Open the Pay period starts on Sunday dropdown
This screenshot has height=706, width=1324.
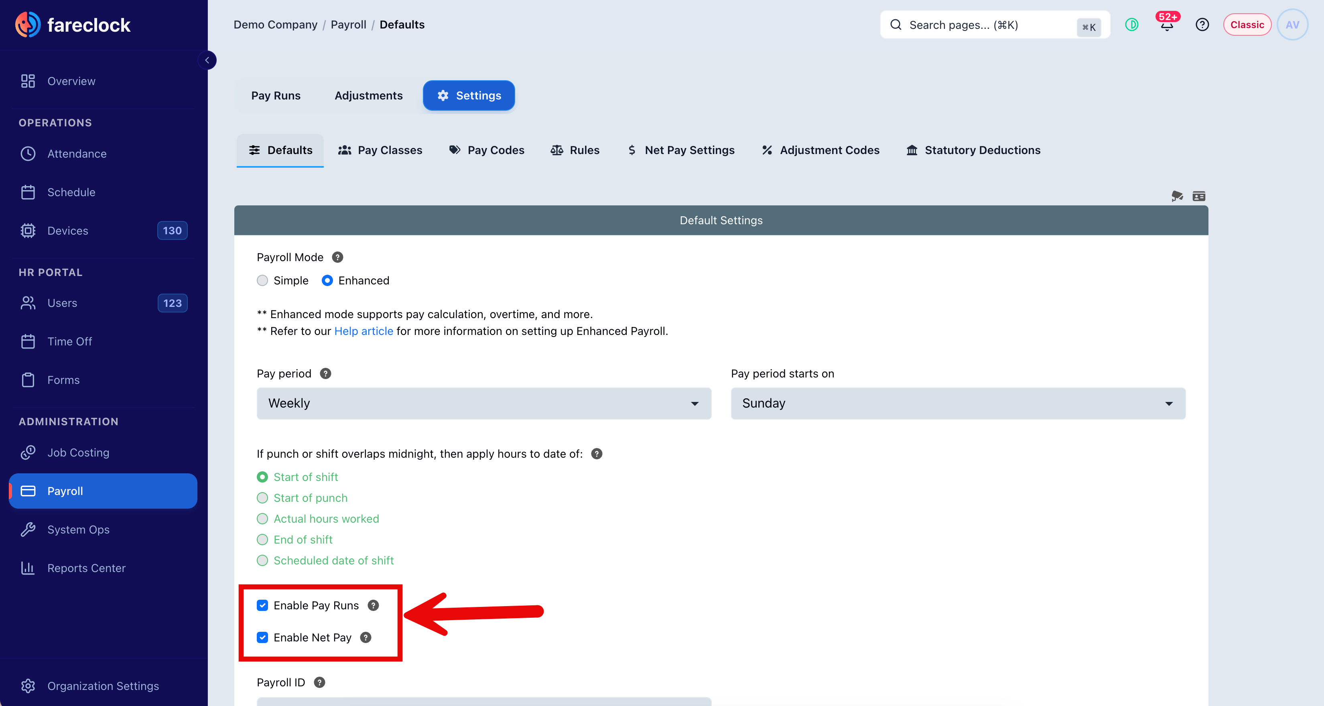coord(958,404)
